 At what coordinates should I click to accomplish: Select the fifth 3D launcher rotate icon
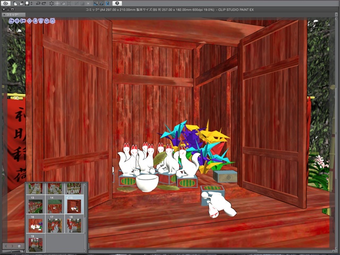pyautogui.click(x=35, y=21)
